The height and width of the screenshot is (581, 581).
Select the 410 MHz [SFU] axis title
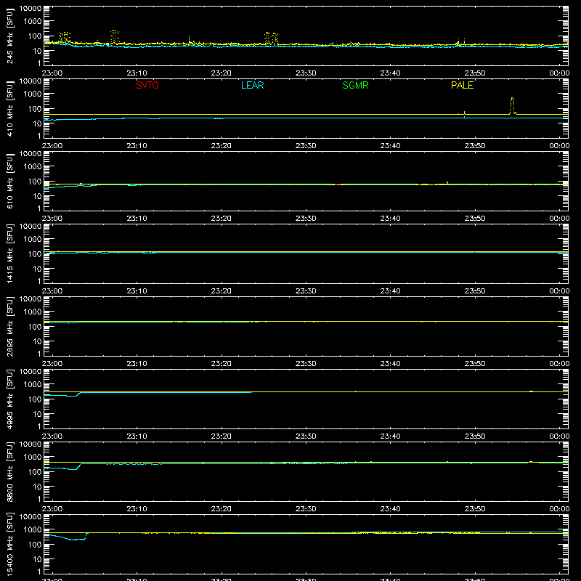[x=9, y=108]
